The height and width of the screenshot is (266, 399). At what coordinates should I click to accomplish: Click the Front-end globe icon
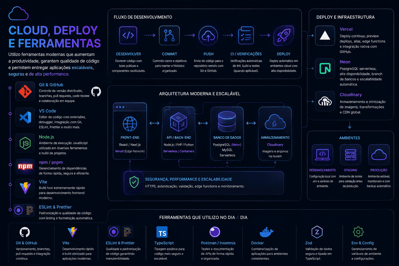pos(130,124)
